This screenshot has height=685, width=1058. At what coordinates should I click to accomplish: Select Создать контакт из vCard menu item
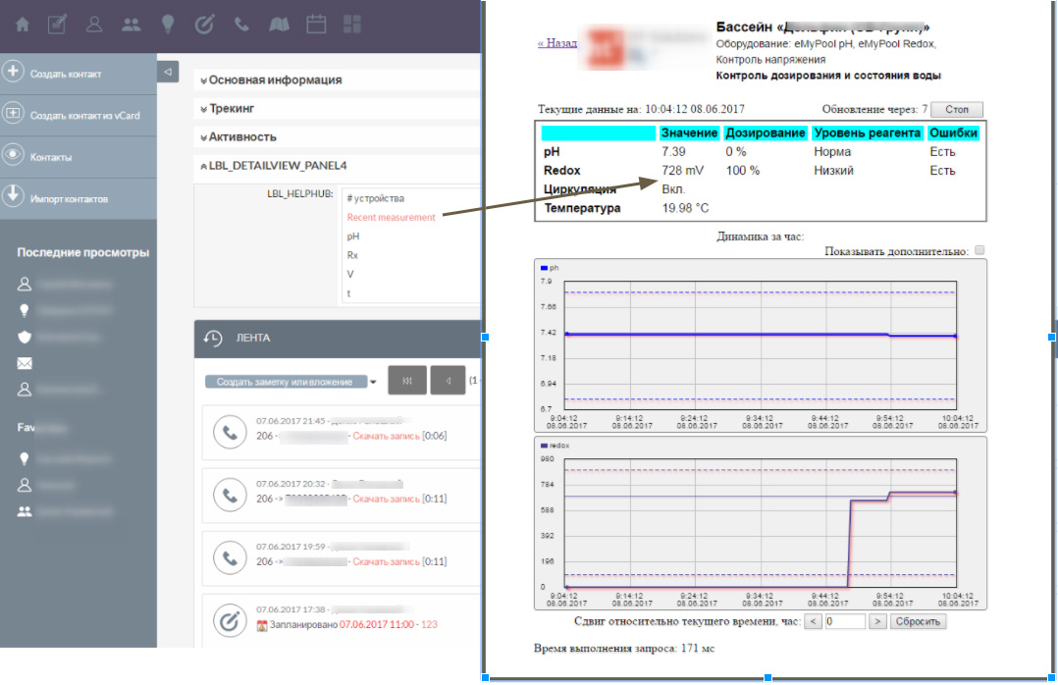point(85,116)
